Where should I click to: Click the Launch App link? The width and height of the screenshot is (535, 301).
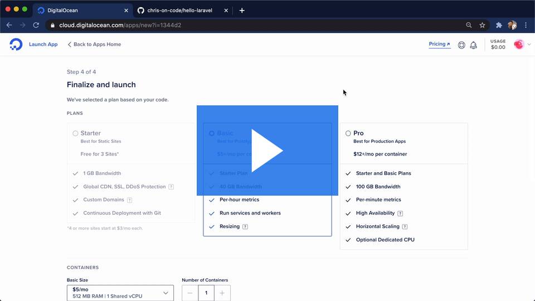[43, 45]
